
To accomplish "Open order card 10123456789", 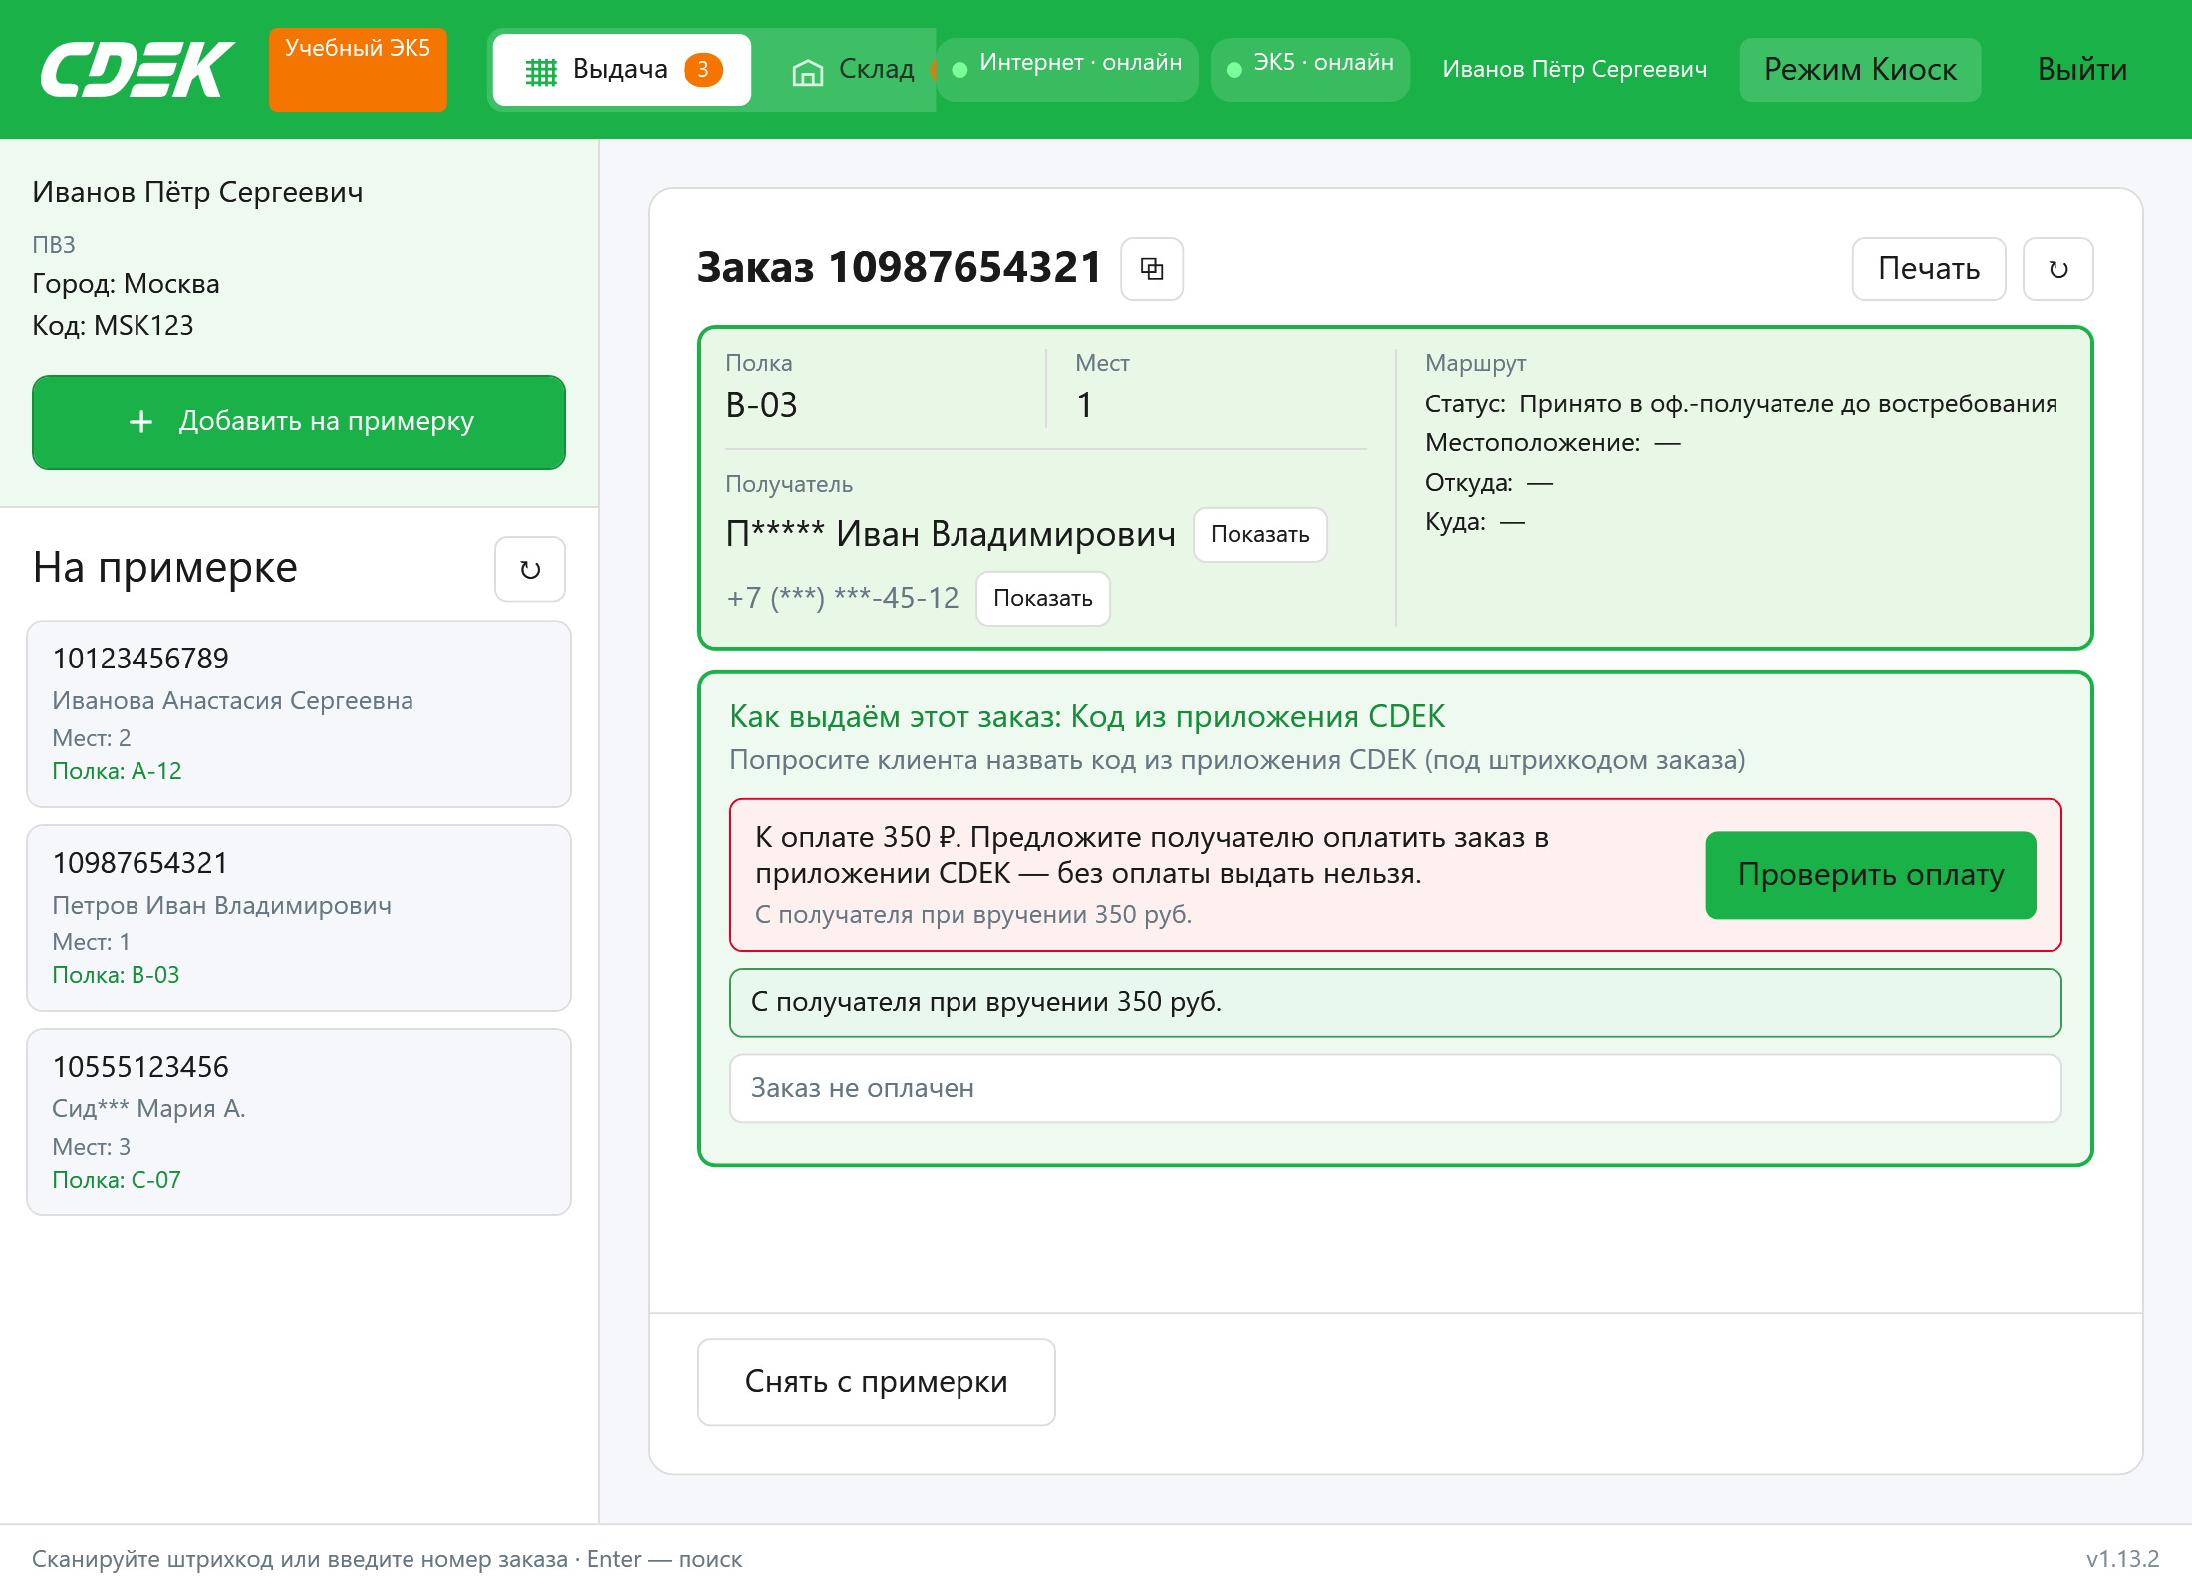I will 299,714.
